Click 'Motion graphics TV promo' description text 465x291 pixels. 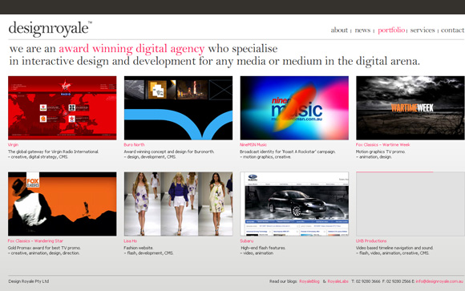pos(381,152)
